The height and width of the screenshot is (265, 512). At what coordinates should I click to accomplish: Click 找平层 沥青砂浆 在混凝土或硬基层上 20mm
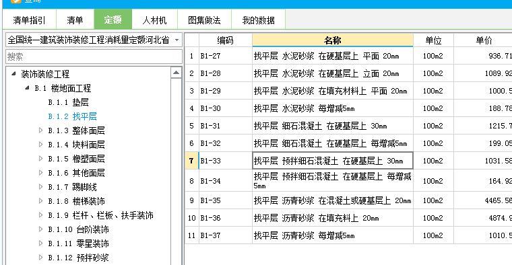pyautogui.click(x=332, y=200)
